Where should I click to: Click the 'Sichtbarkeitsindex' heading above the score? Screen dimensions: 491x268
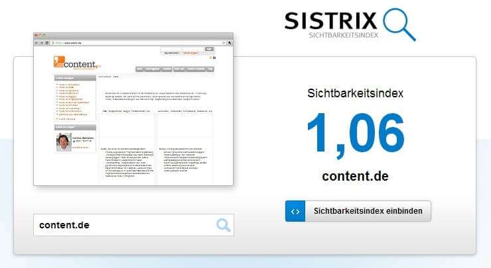355,93
